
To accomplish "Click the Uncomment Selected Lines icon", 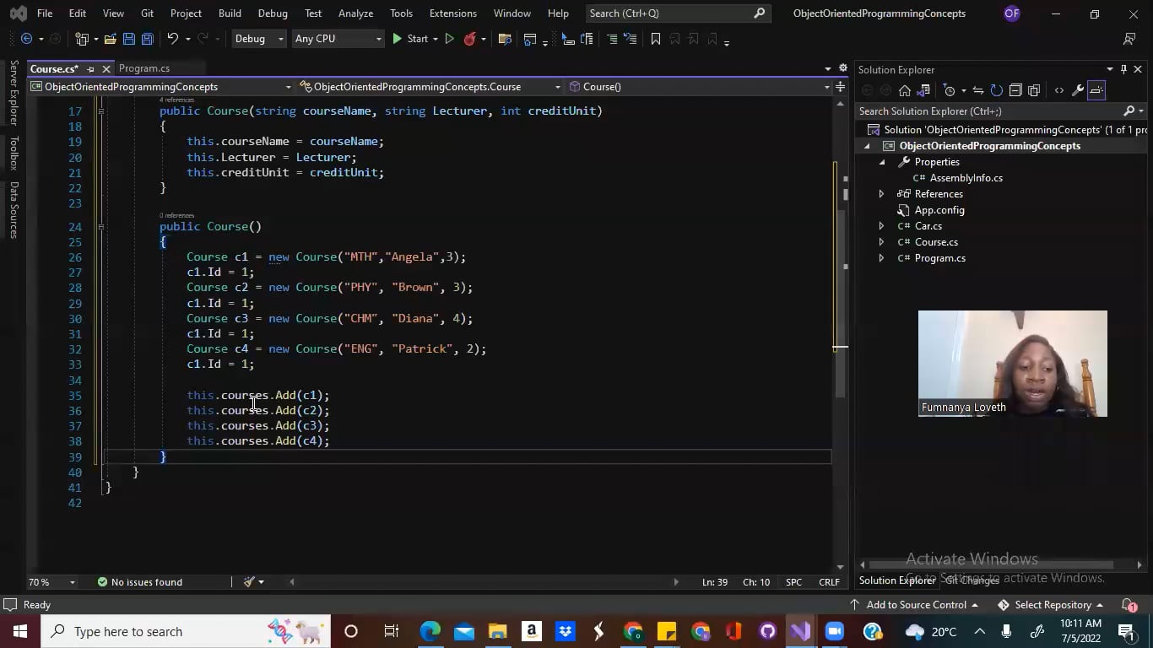I will click(x=630, y=39).
